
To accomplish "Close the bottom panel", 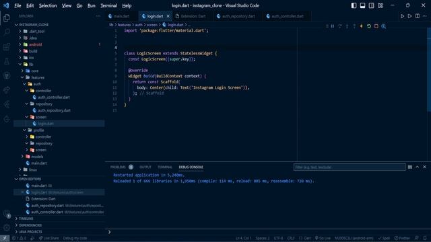I will (424, 167).
